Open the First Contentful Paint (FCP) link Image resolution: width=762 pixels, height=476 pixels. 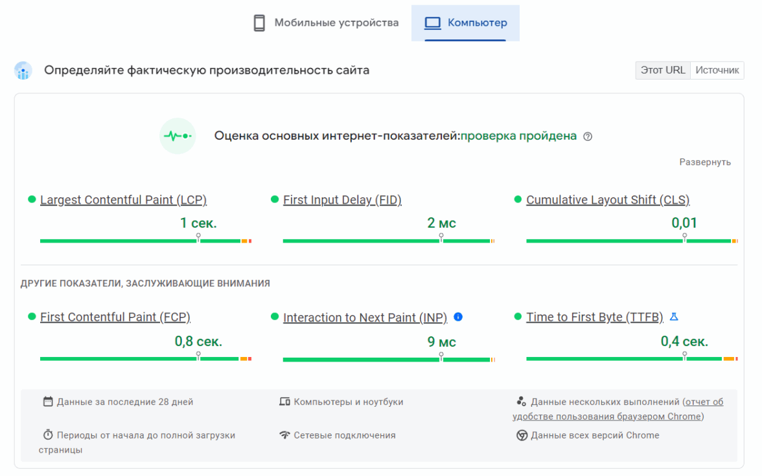click(x=115, y=317)
